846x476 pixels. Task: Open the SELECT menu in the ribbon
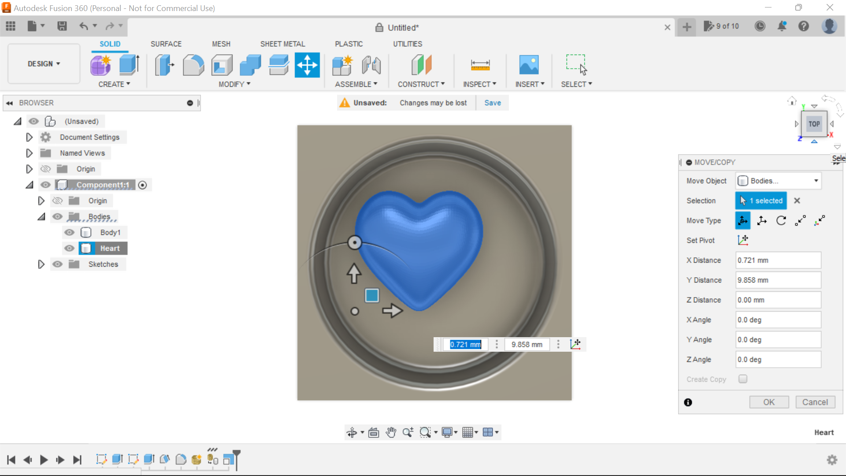pos(576,84)
